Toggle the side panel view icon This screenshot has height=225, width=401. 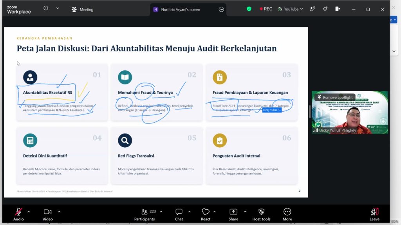point(338,9)
